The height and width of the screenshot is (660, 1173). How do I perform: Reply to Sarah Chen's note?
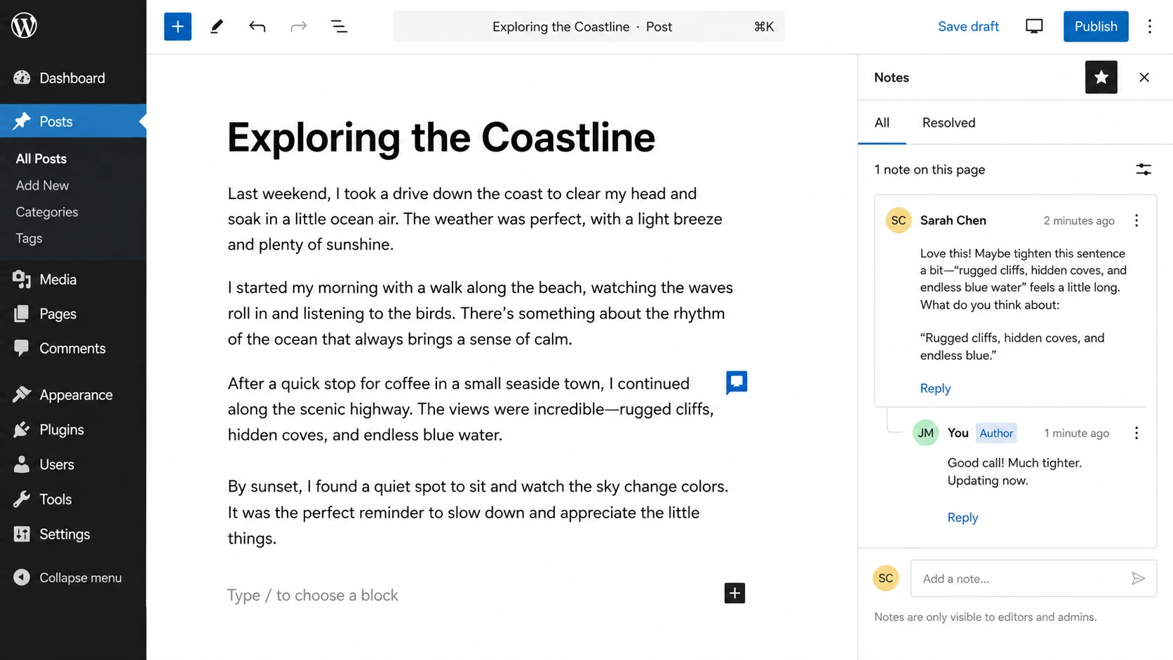point(935,389)
